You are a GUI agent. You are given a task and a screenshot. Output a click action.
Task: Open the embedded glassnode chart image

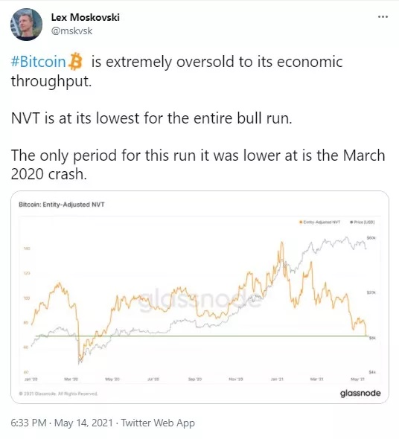pyautogui.click(x=199, y=297)
